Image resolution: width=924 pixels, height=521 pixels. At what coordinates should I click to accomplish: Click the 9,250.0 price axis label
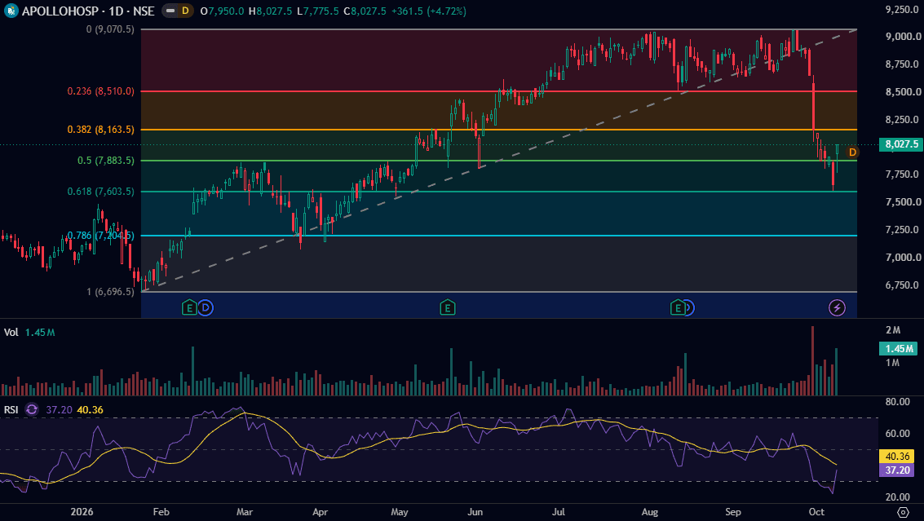coord(902,9)
